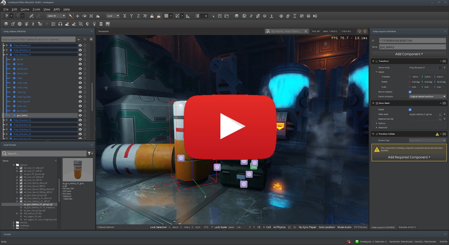Click the lightbulb icon in second toolbar
This screenshot has width=449, height=245.
(x=94, y=24)
